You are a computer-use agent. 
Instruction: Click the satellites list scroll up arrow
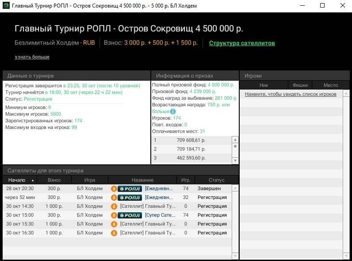coord(235,188)
